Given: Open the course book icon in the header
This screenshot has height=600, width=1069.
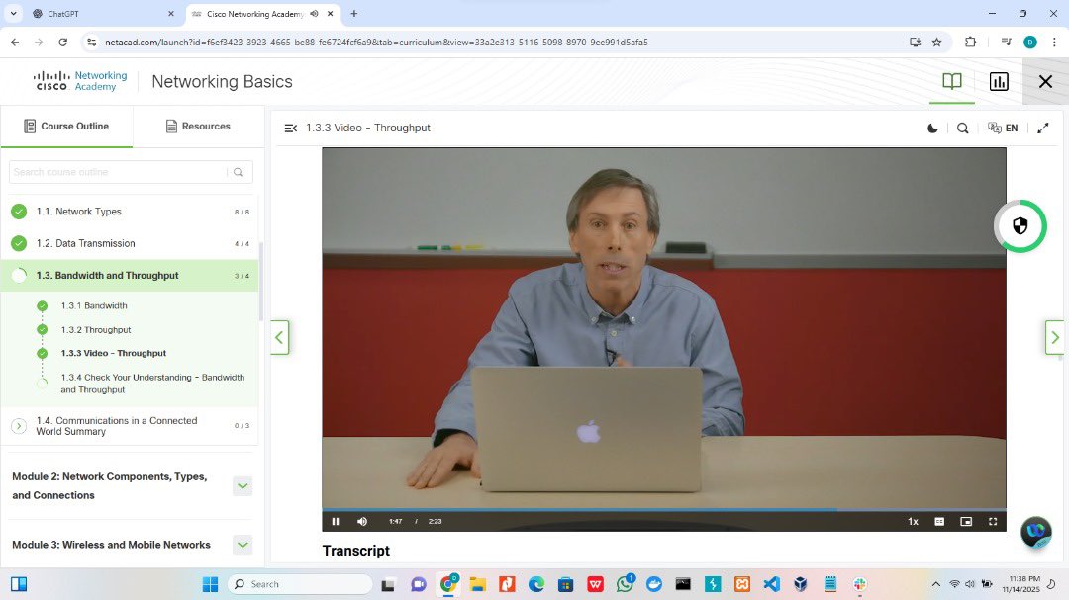Looking at the screenshot, I should 951,81.
